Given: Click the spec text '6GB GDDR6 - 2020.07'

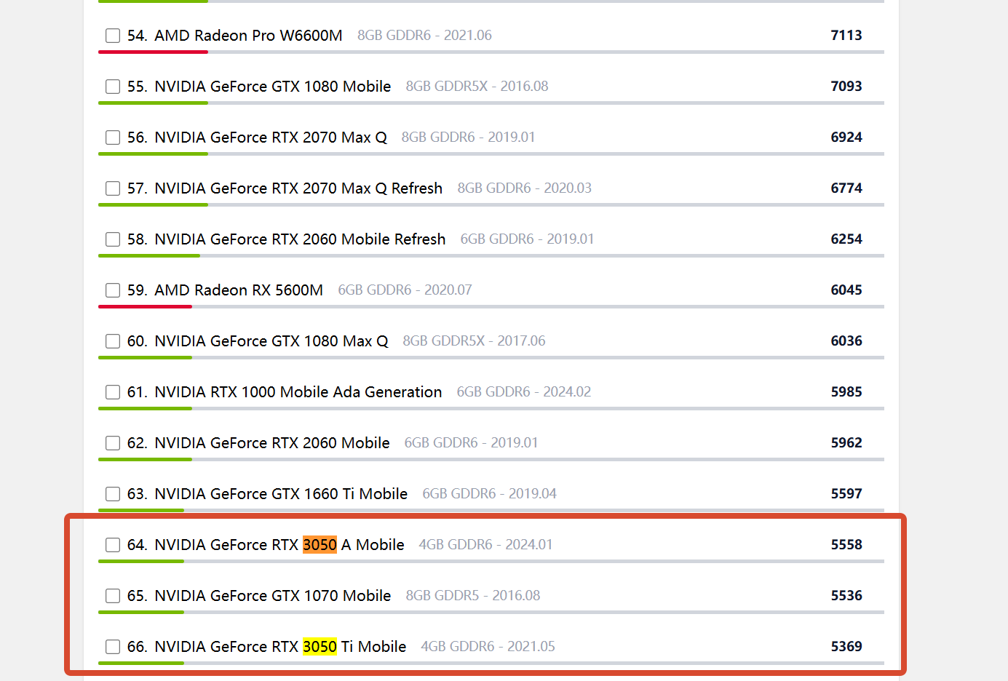Looking at the screenshot, I should (x=405, y=290).
